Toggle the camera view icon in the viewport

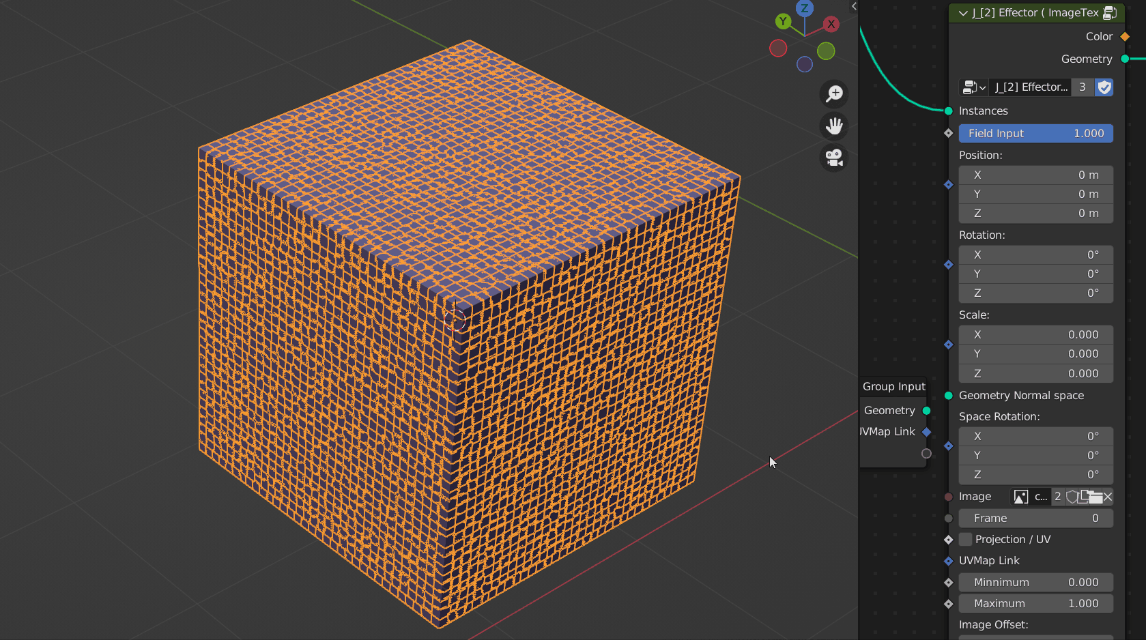click(x=833, y=158)
